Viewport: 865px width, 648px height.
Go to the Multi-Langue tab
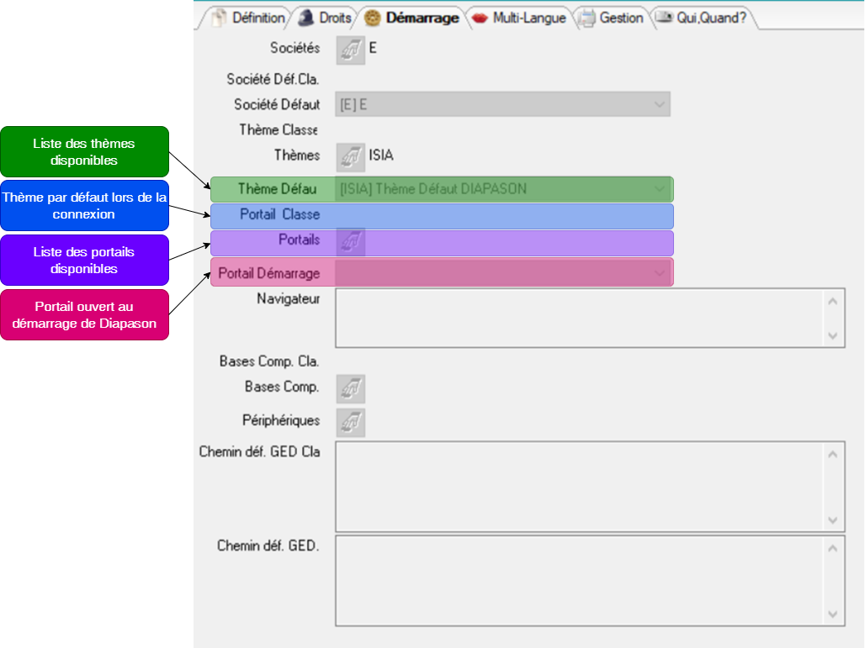[520, 18]
